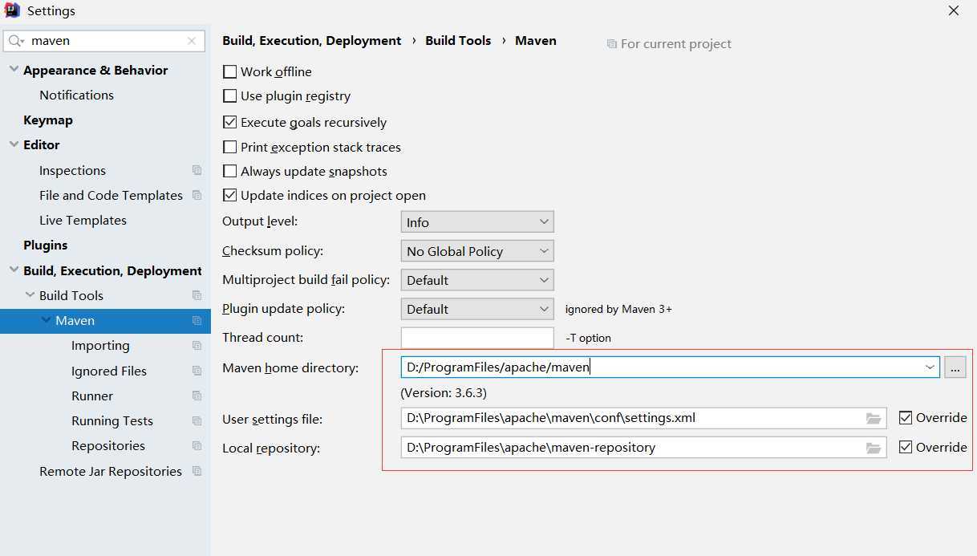Select Ignored Files in settings tree
The width and height of the screenshot is (977, 556).
coord(109,371)
